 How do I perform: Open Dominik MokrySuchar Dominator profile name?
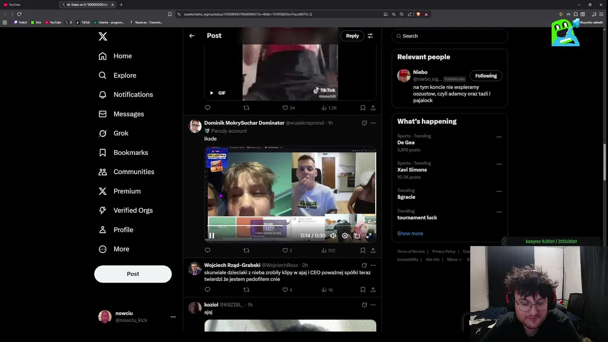click(244, 123)
